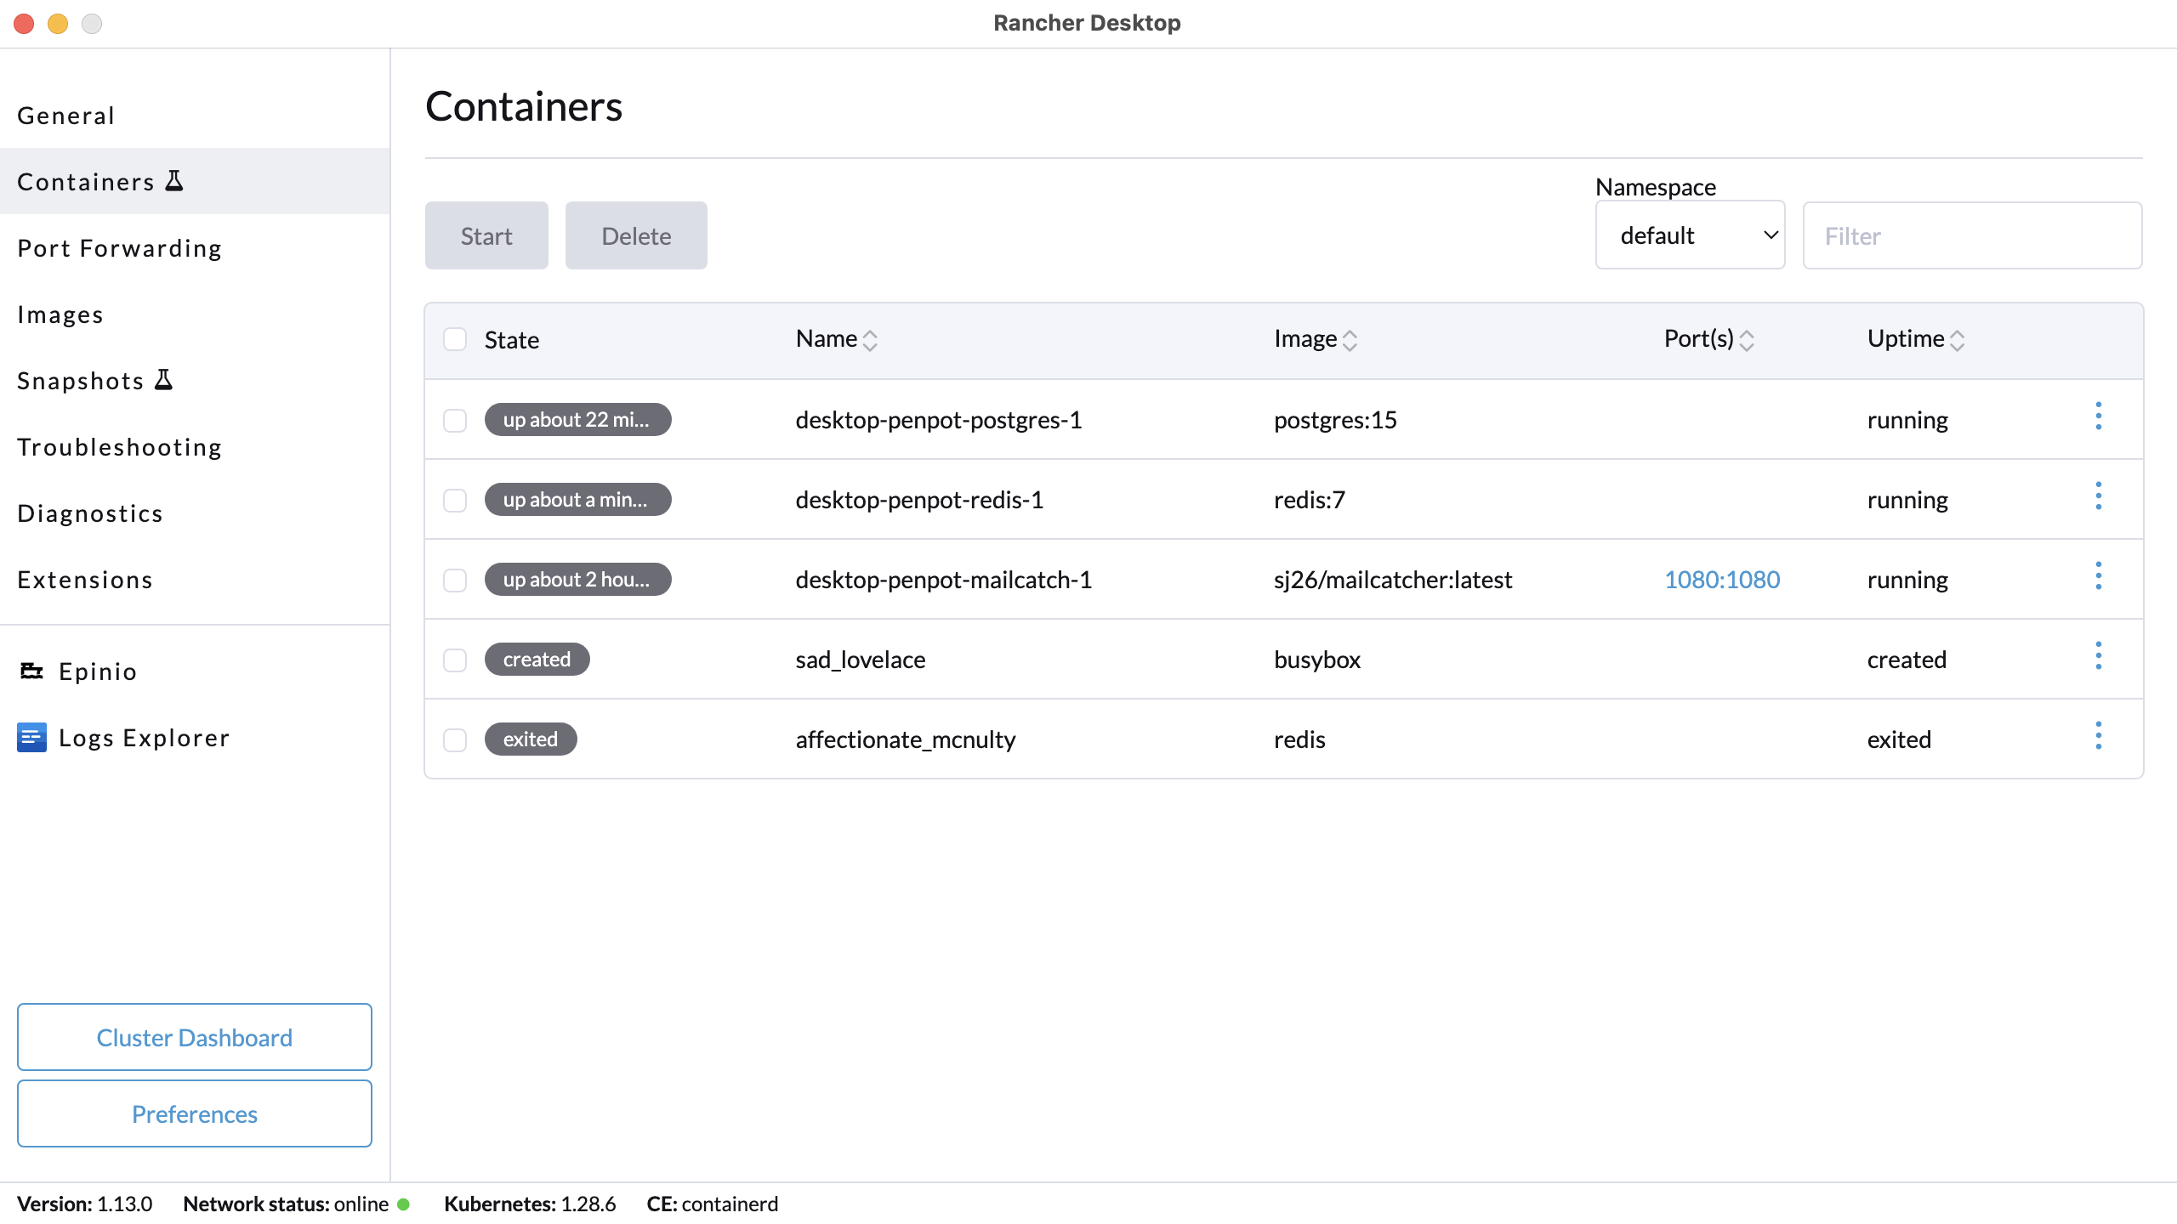Select the desktop-penpot-redis-1 checkbox
This screenshot has width=2177, height=1224.
pyautogui.click(x=455, y=500)
